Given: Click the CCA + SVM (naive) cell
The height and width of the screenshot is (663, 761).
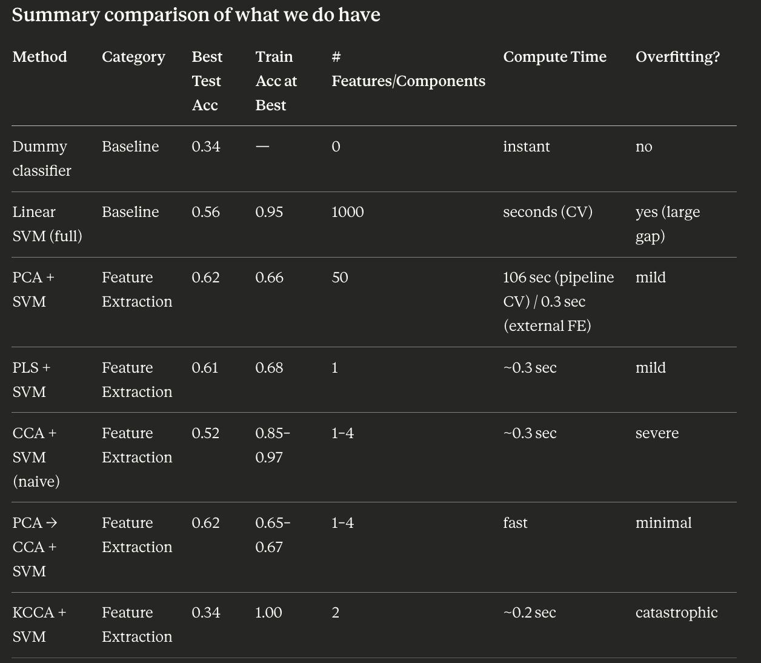Looking at the screenshot, I should [36, 457].
